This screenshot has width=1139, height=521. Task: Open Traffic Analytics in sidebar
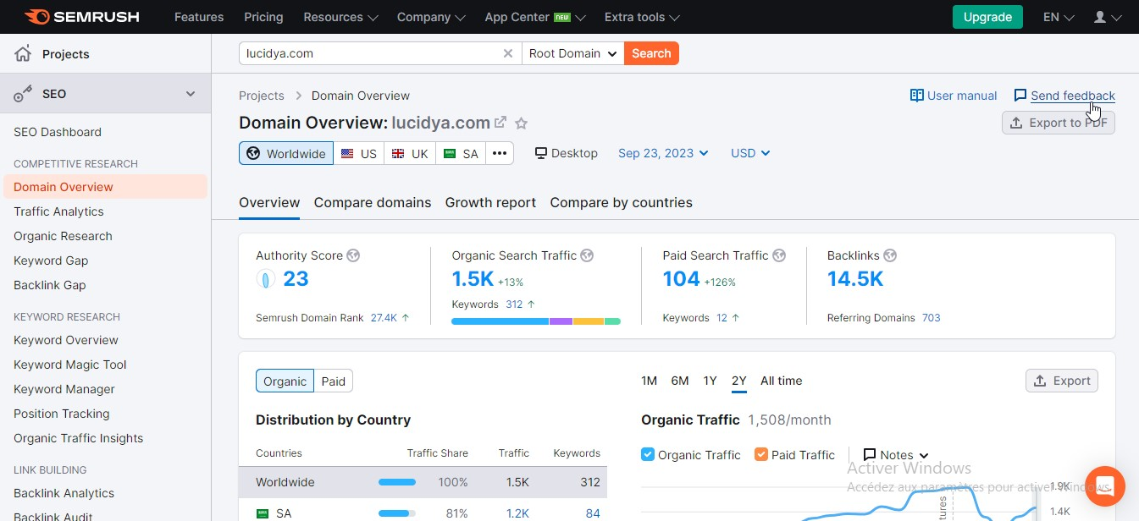58,211
